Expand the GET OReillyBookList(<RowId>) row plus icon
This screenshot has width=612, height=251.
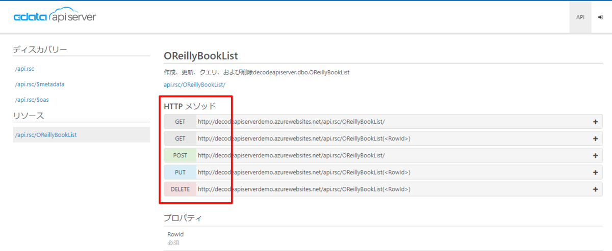595,138
